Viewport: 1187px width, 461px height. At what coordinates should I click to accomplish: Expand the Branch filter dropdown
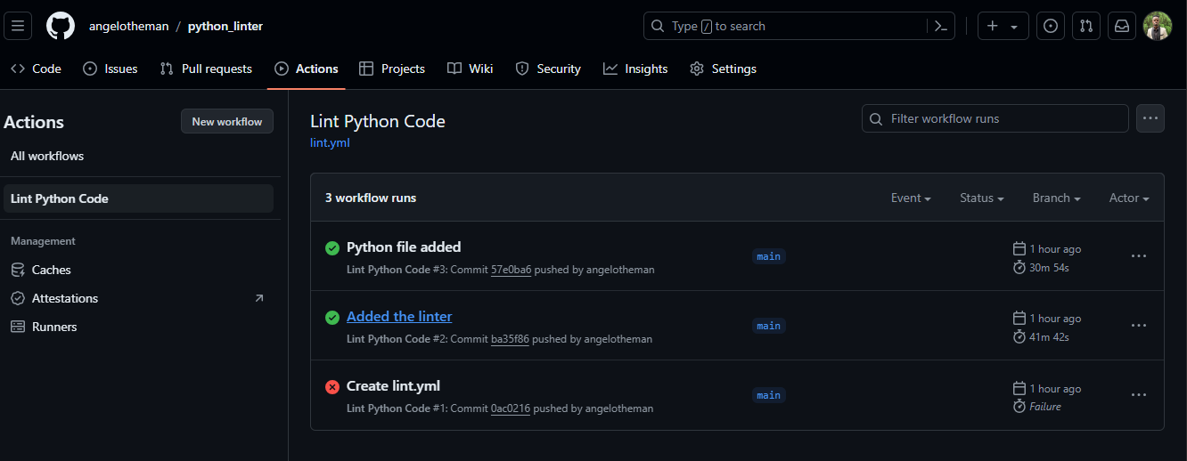point(1056,198)
